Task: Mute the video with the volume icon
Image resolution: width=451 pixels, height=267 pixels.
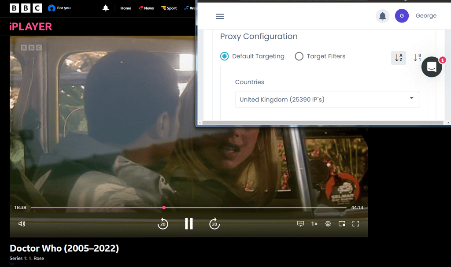Action: pos(22,223)
